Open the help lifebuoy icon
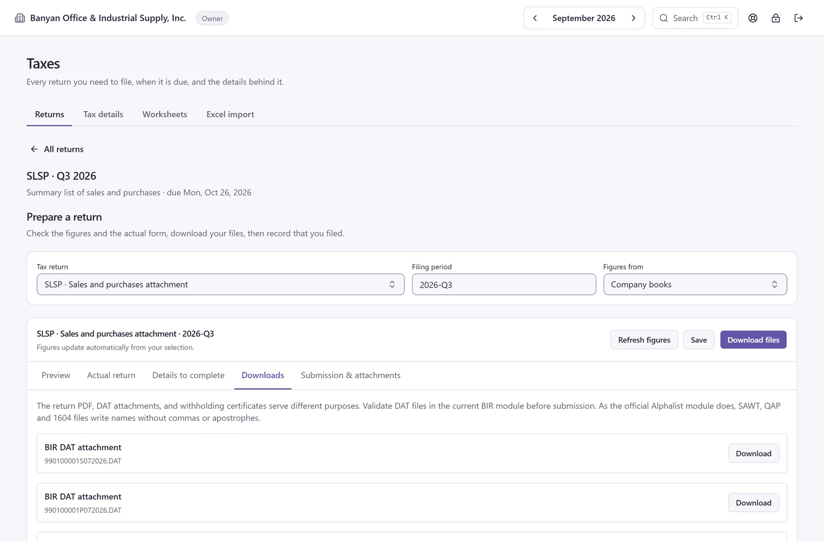 (x=753, y=18)
